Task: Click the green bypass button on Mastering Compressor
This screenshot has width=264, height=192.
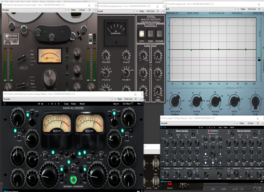Action: pyautogui.click(x=73, y=179)
